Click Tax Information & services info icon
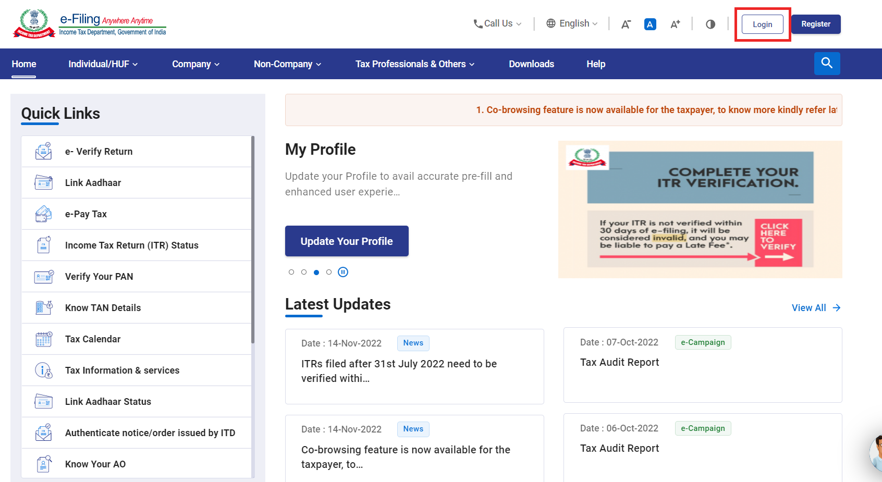 44,370
